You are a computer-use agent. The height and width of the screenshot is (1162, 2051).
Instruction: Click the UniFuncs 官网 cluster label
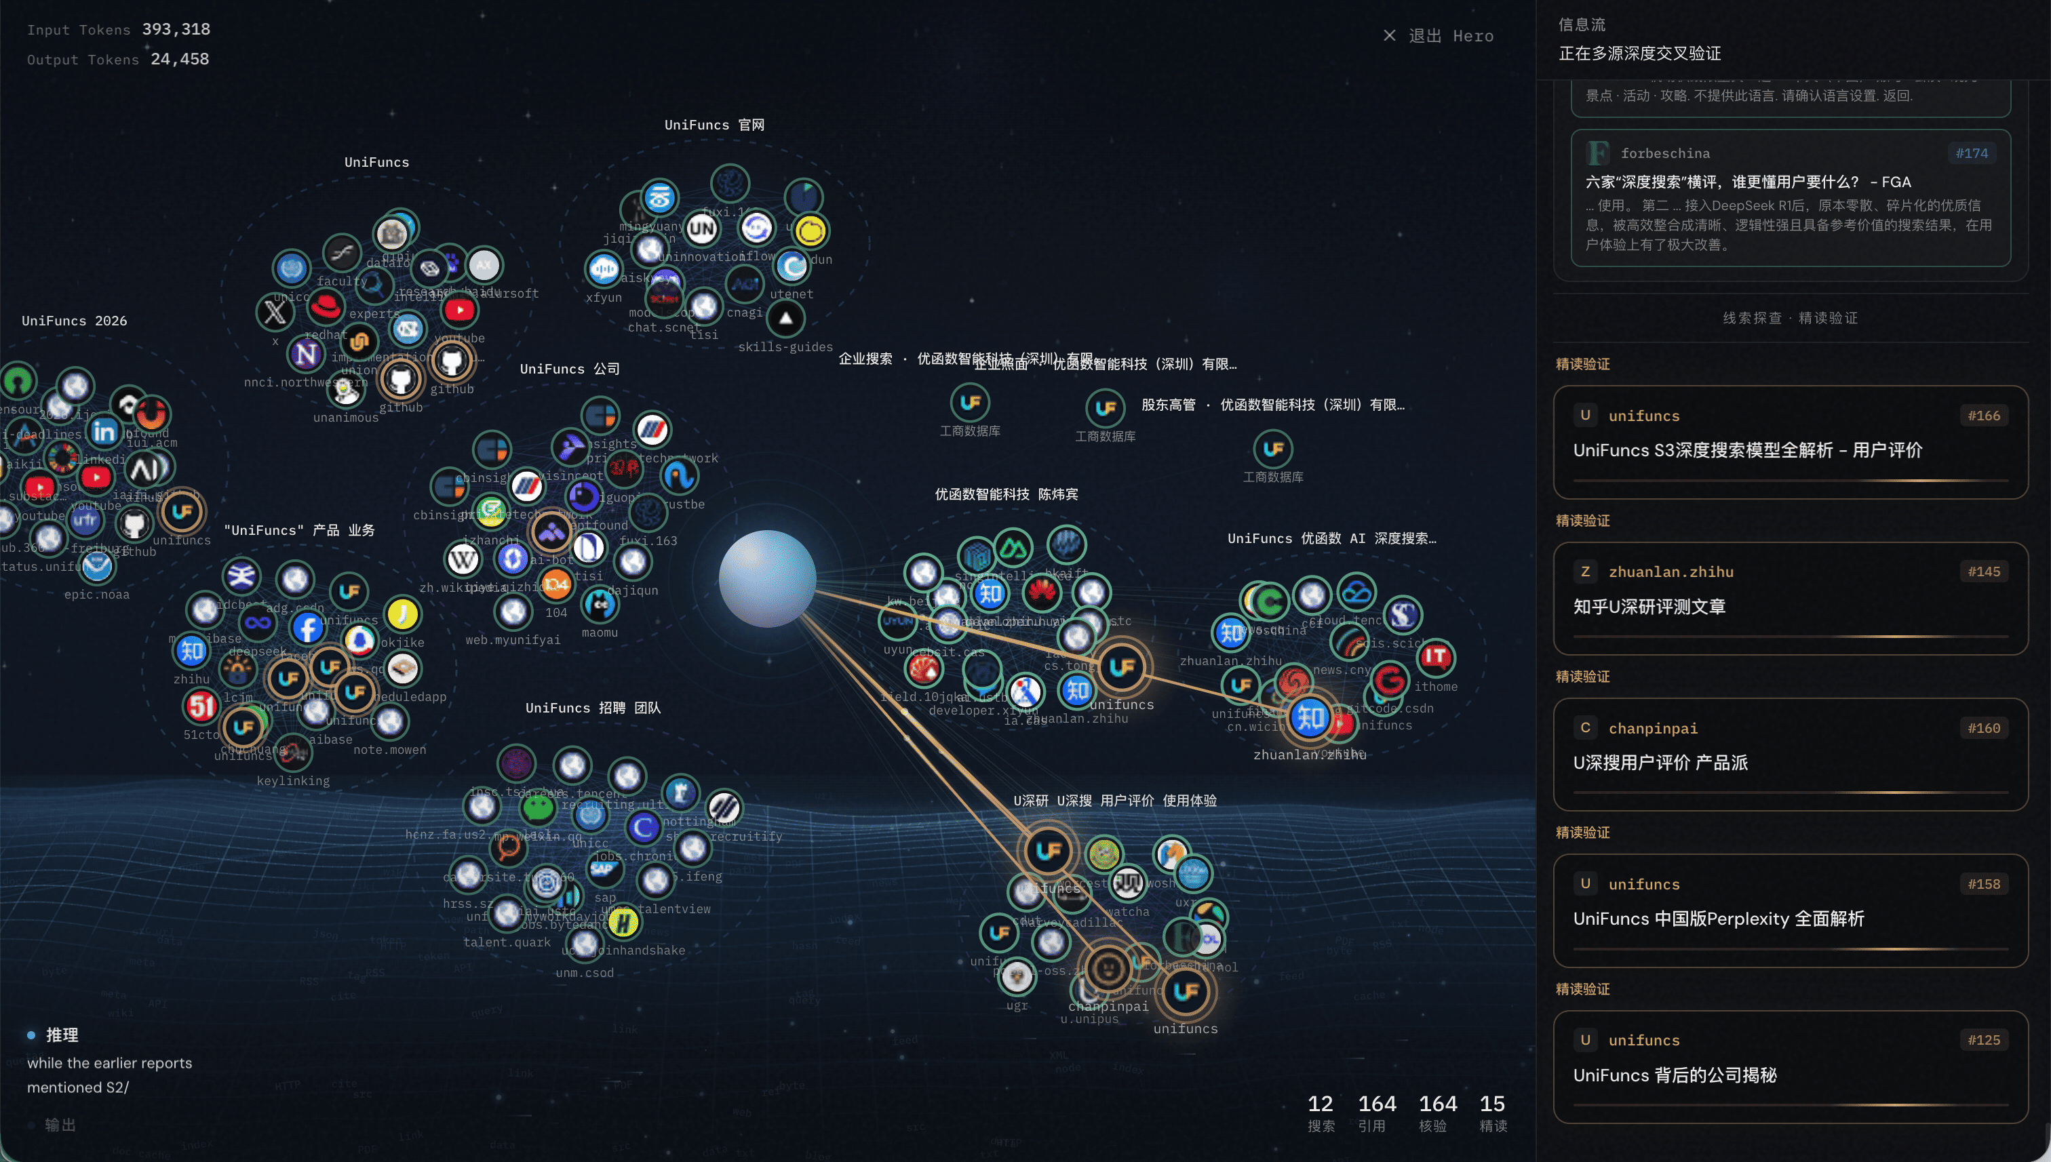point(715,125)
